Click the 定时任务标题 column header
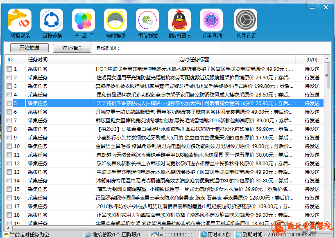The height and width of the screenshot is (238, 335). point(194,60)
